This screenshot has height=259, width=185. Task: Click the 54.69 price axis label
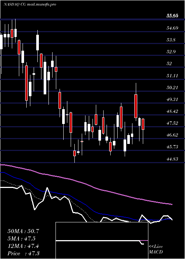[172, 28]
